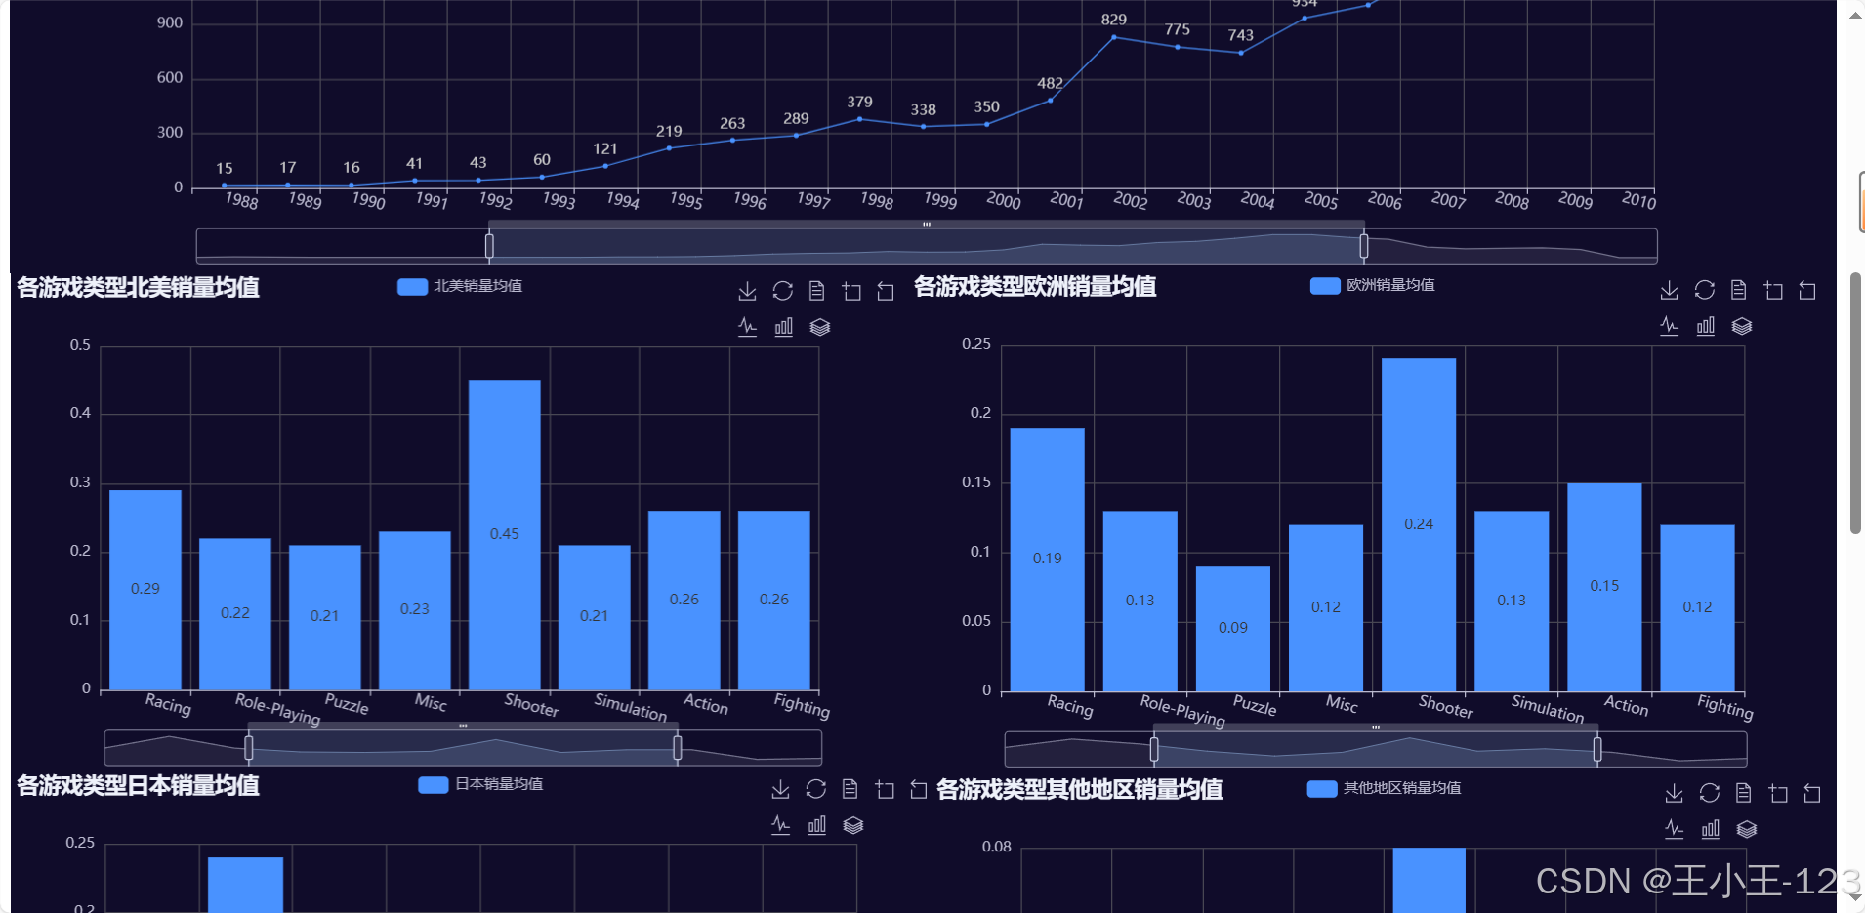
Task: Reset area zoom on Japan sales chart
Action: (x=919, y=789)
